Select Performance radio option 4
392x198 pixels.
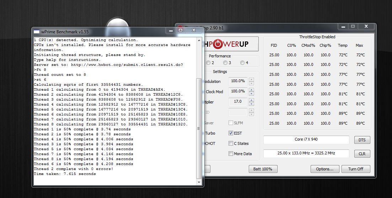(x=242, y=63)
